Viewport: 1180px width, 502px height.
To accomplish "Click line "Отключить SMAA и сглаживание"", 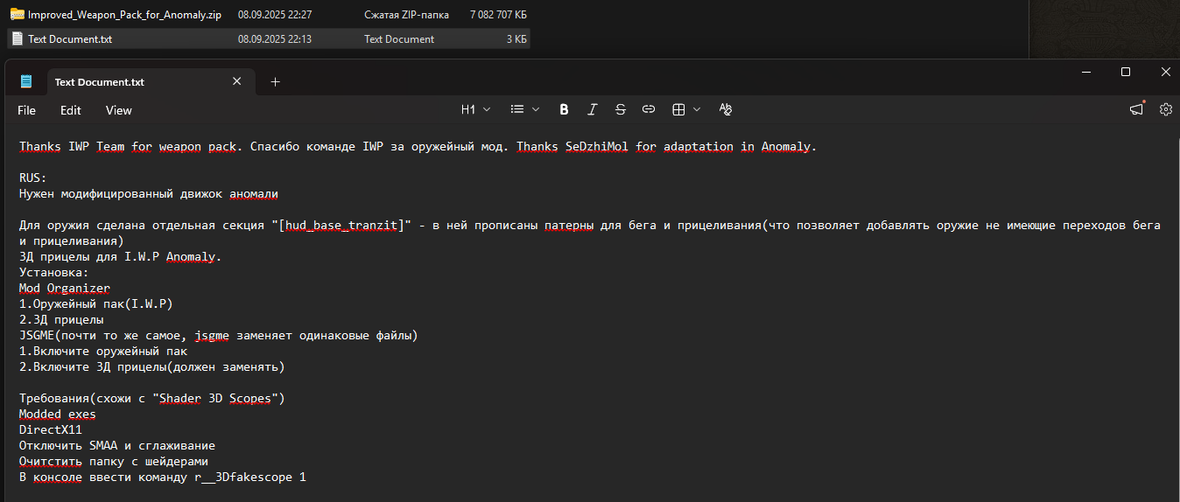I will pyautogui.click(x=117, y=445).
